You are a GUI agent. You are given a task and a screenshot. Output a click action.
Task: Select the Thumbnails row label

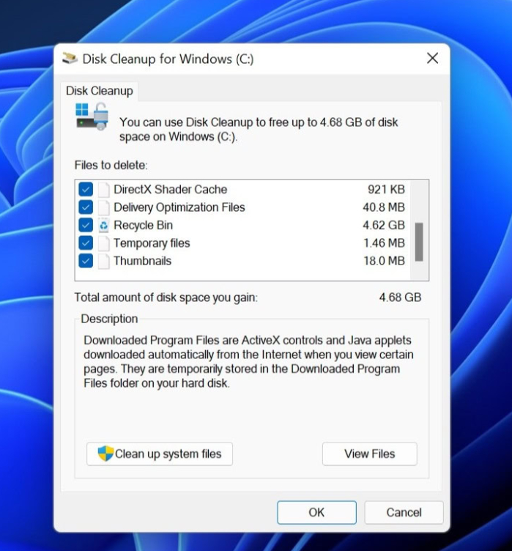point(142,261)
